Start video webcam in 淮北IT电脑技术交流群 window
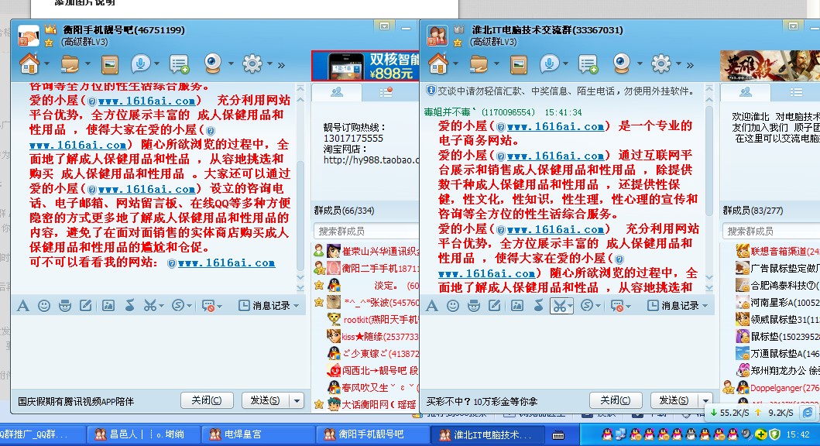This screenshot has width=820, height=446. tap(621, 63)
